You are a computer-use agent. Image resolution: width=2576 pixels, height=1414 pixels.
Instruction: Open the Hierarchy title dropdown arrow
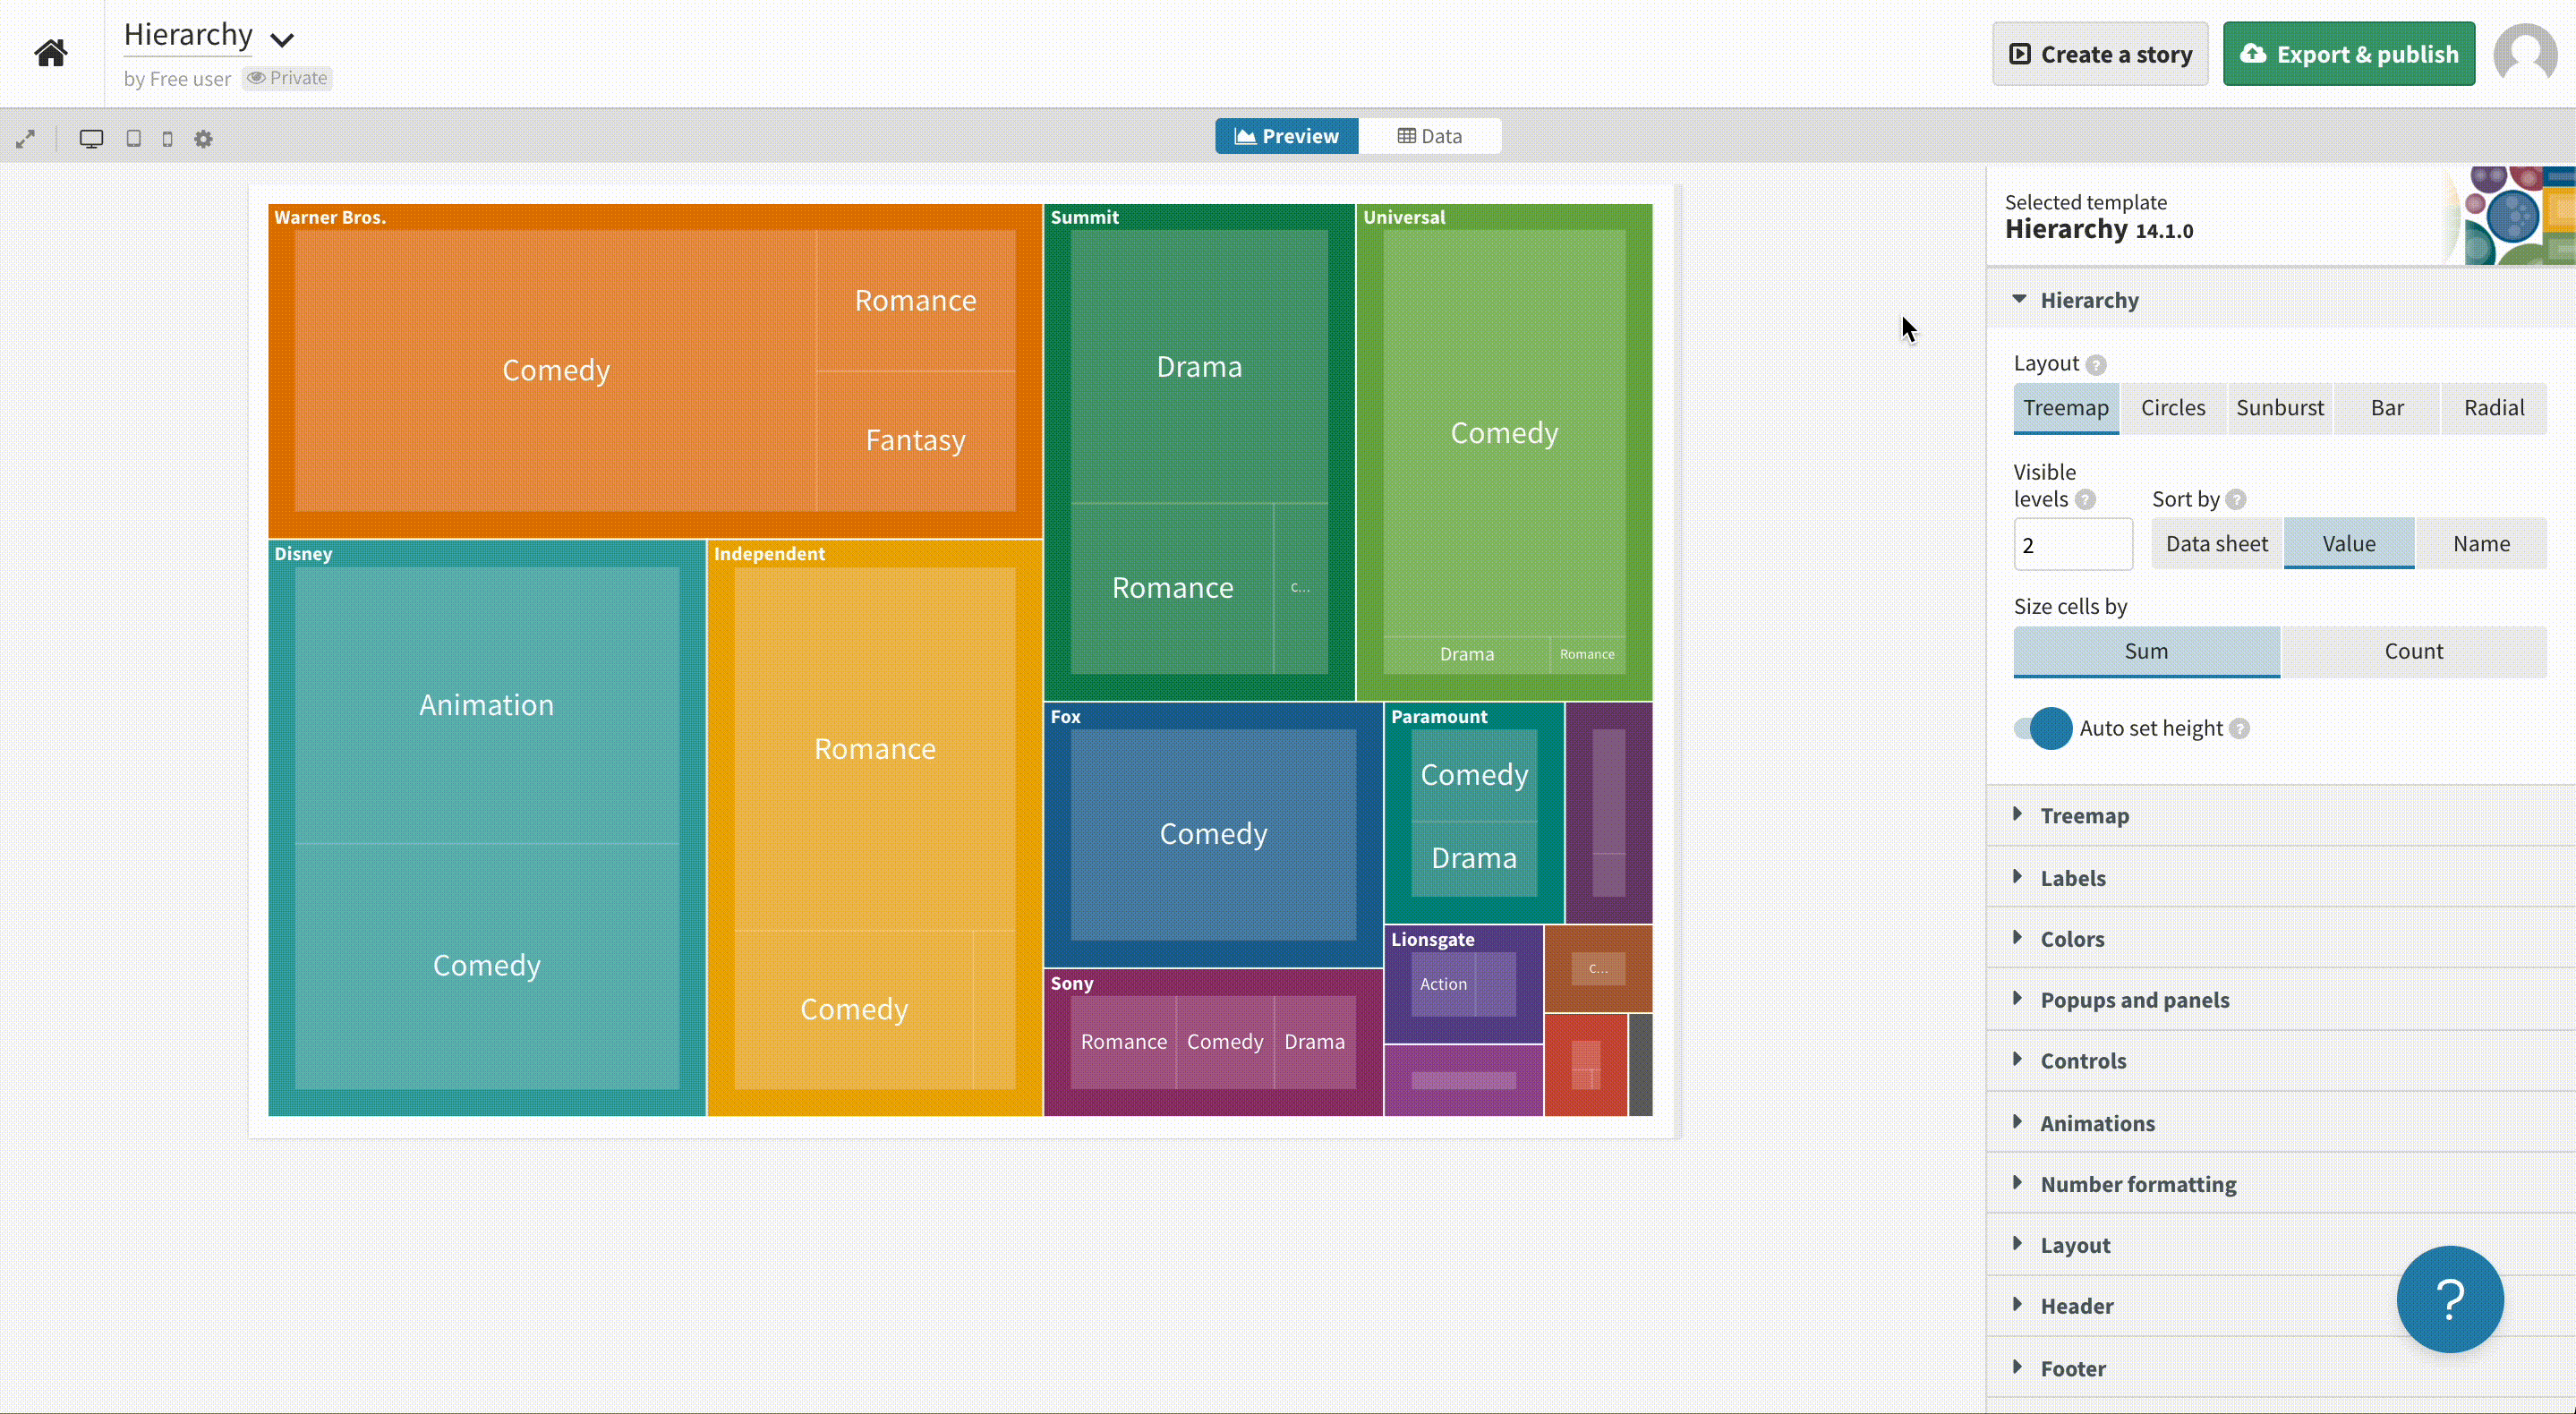tap(282, 40)
